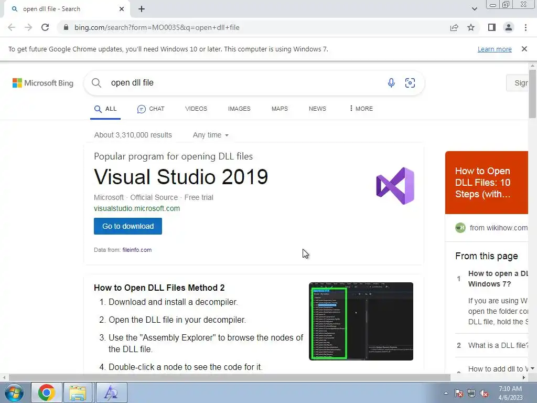The width and height of the screenshot is (537, 403).
Task: Switch to the IMAGES tab
Action: 239,109
